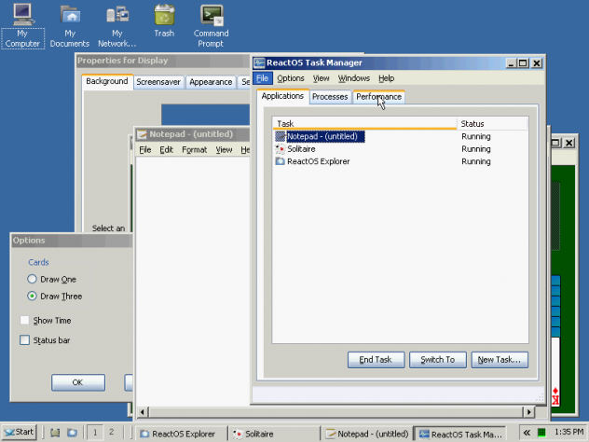Open the Trash desktop icon

[x=164, y=17]
